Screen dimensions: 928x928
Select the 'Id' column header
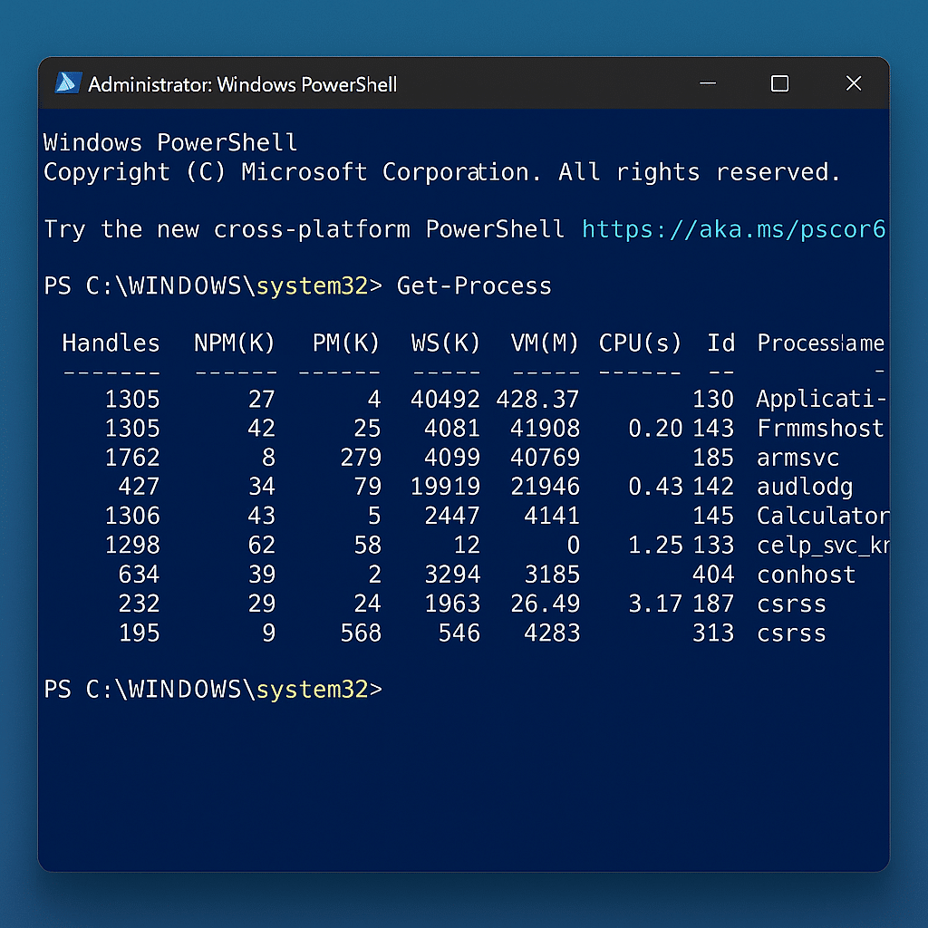tap(720, 343)
